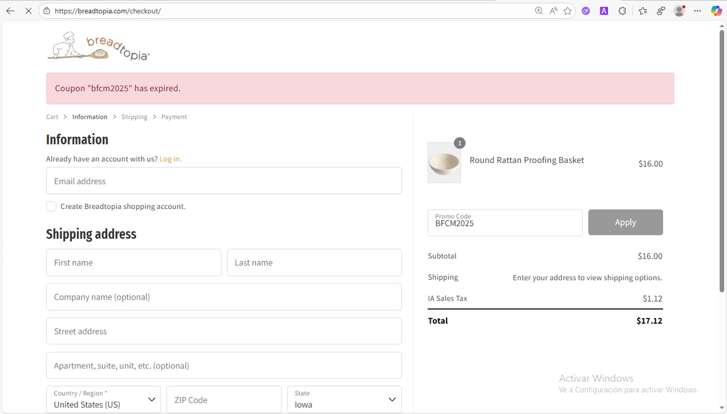
Task: Open State dropdown showing Iowa
Action: click(345, 399)
